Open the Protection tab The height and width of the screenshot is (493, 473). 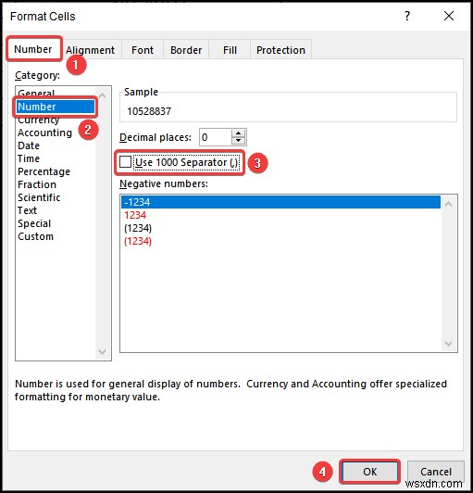(280, 50)
